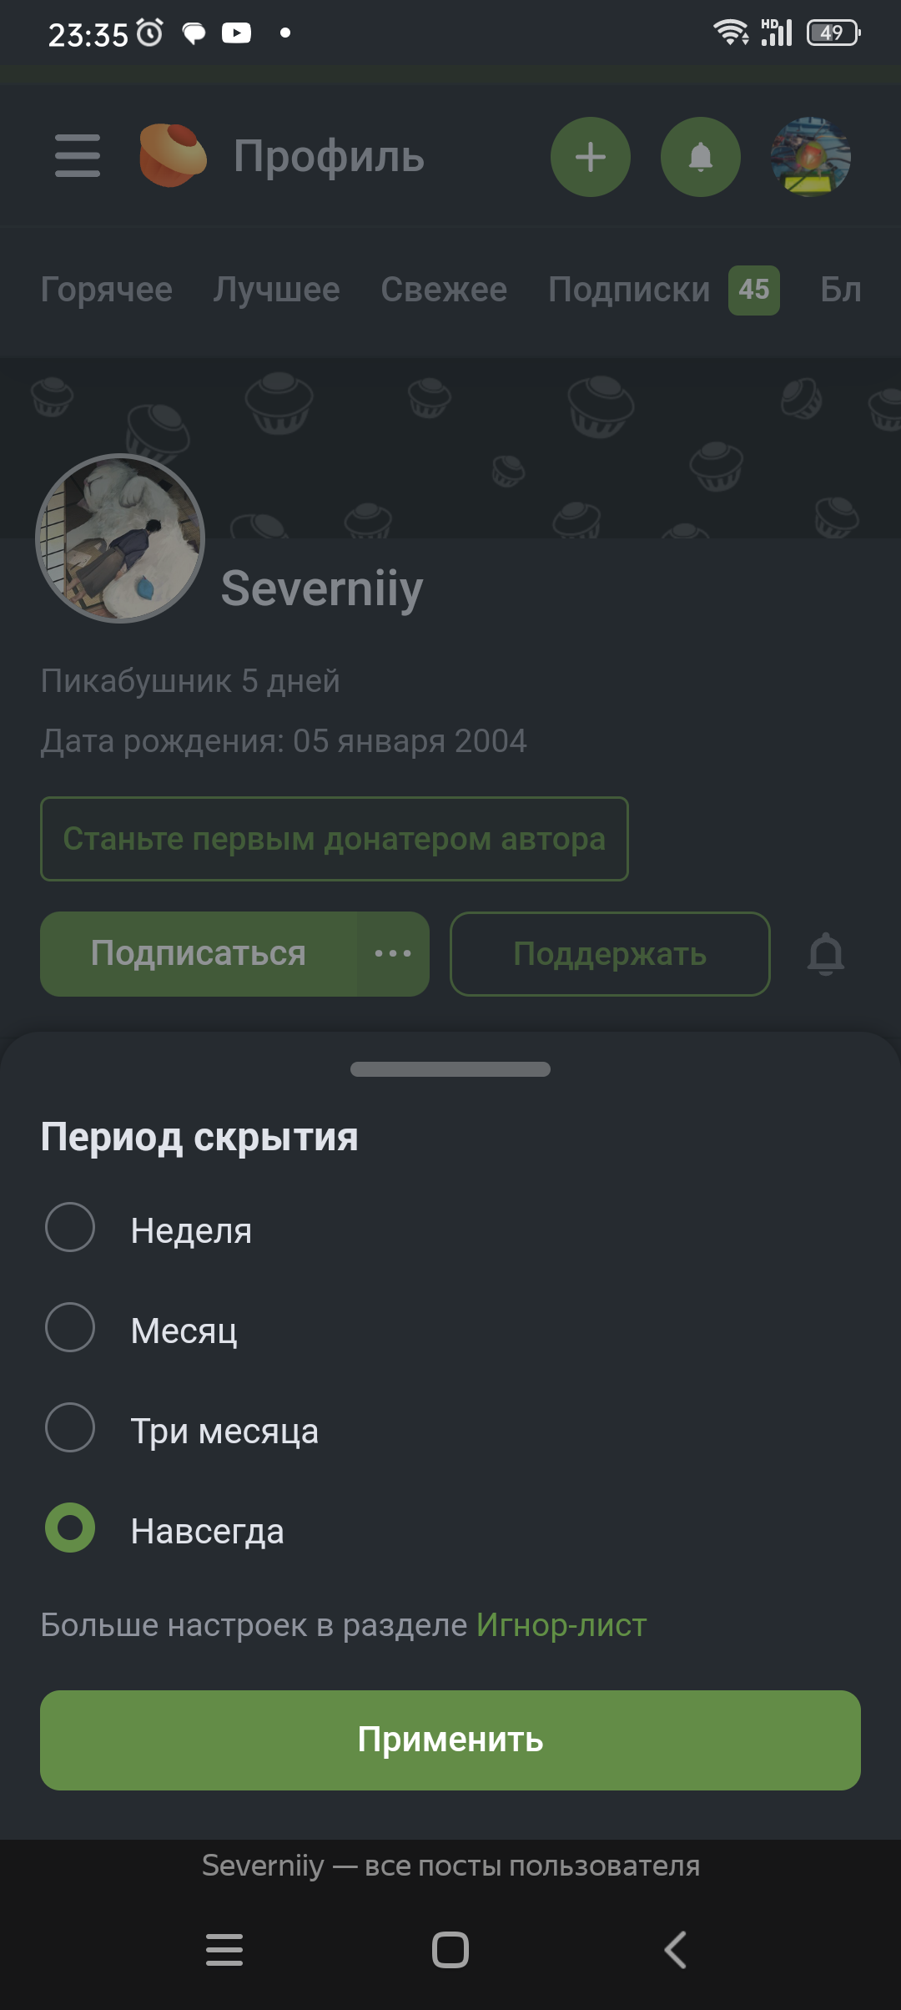901x2010 pixels.
Task: Select the Неделя radio option
Action: point(70,1227)
